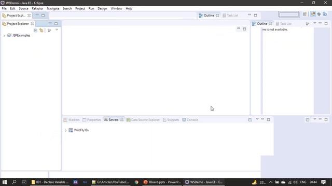332x186 pixels.
Task: Open the Help menu
Action: (x=129, y=8)
